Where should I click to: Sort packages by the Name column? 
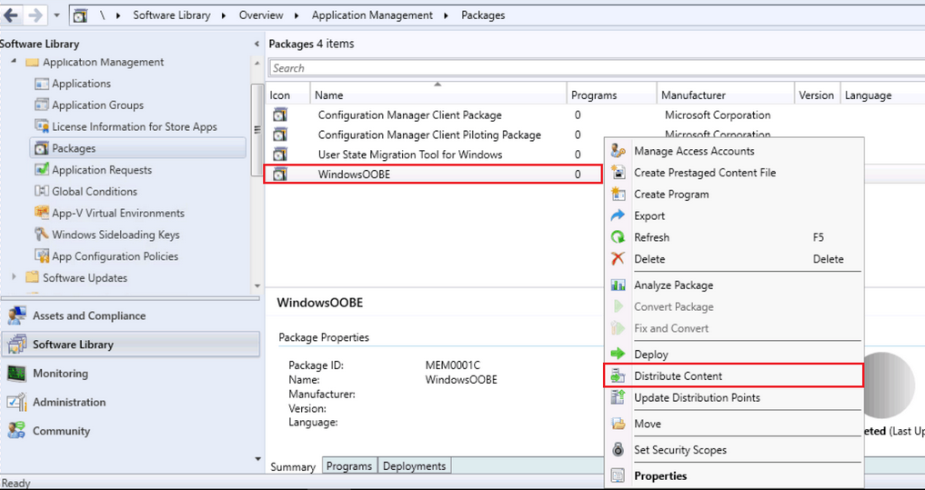(x=438, y=95)
